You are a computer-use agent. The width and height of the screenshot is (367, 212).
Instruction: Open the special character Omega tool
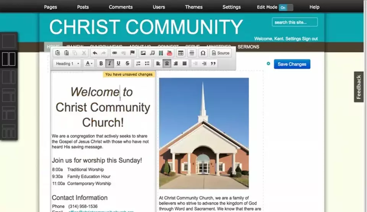tap(203, 53)
